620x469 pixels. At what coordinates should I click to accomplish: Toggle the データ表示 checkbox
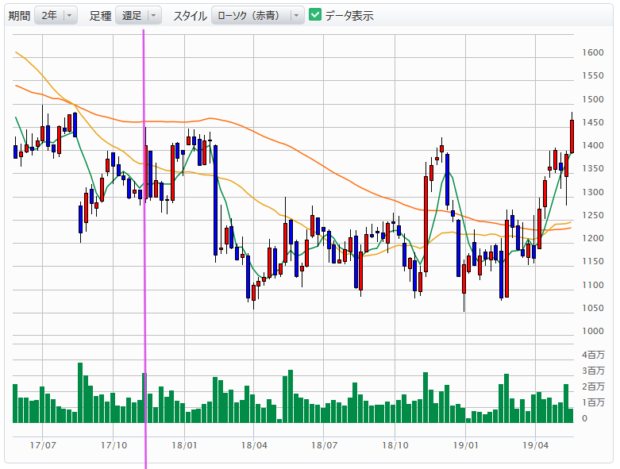315,15
